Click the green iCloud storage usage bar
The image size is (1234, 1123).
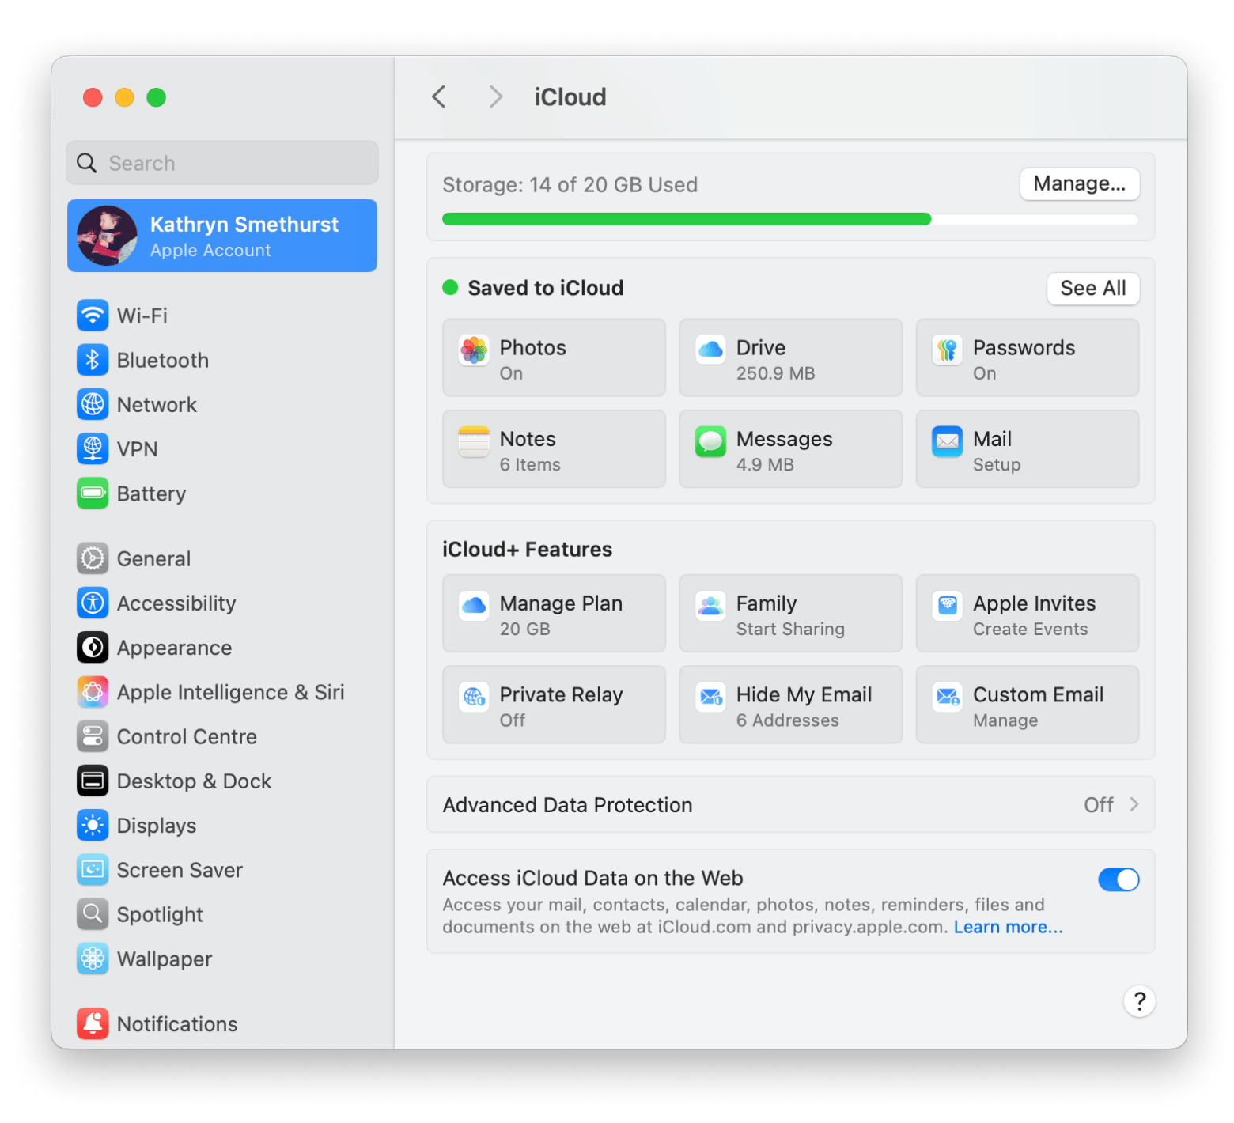tap(686, 219)
